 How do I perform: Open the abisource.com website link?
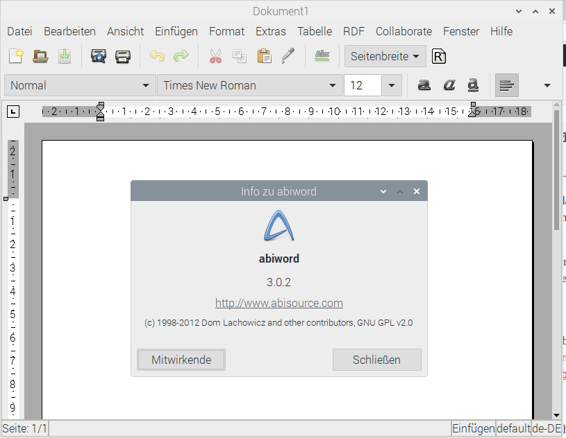279,303
